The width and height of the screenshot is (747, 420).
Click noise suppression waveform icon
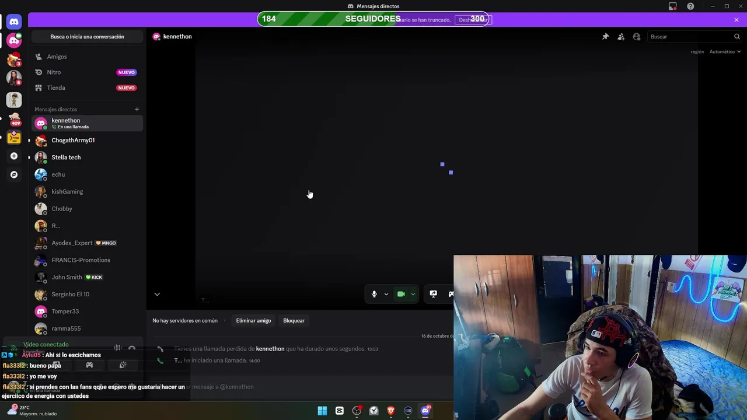click(118, 348)
